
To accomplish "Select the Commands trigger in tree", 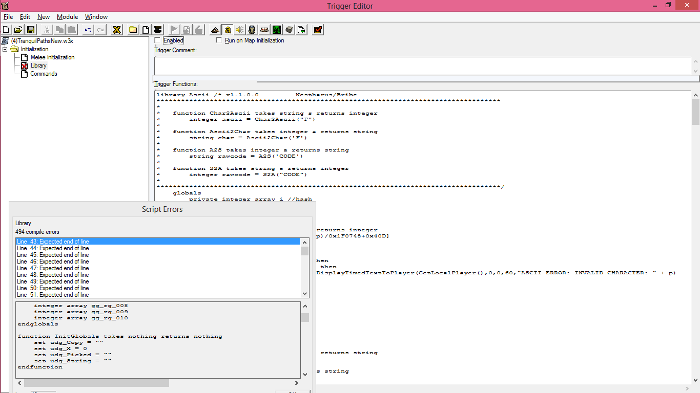I will pyautogui.click(x=44, y=74).
